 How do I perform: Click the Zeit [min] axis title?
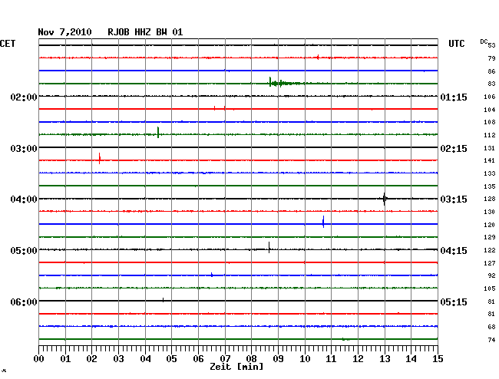tap(236, 367)
